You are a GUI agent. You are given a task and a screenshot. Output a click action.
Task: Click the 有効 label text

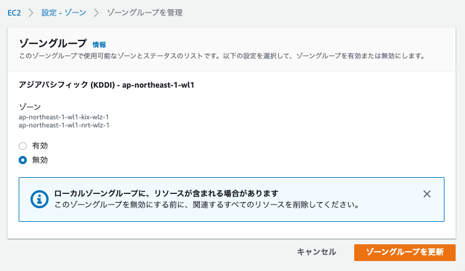click(x=40, y=145)
